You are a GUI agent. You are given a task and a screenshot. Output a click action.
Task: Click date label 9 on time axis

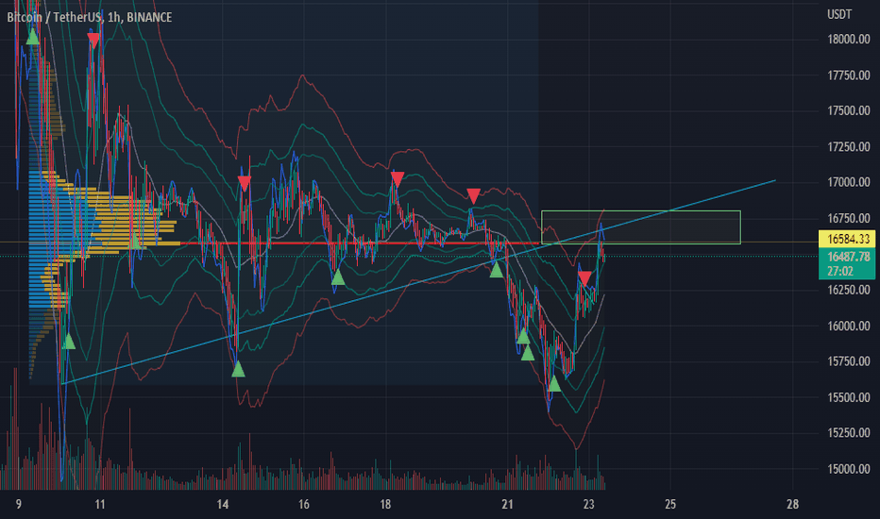(19, 505)
